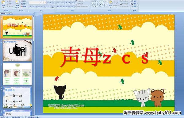This screenshot has height=118, width=184.
Task: Switch to the Outline pane tab
Action: point(9,13)
